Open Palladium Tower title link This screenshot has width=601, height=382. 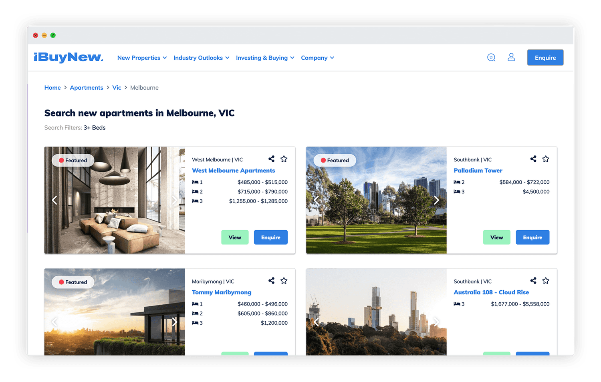click(478, 171)
